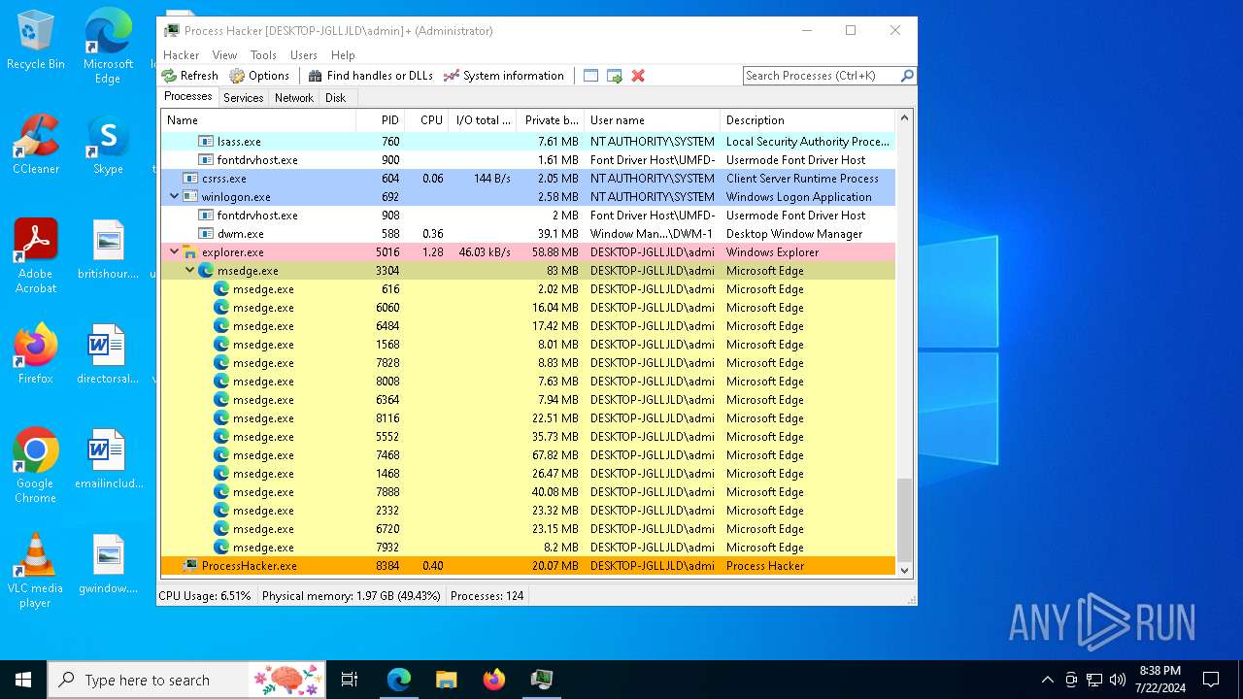Click the volume tray icon
The image size is (1243, 699).
(1118, 680)
